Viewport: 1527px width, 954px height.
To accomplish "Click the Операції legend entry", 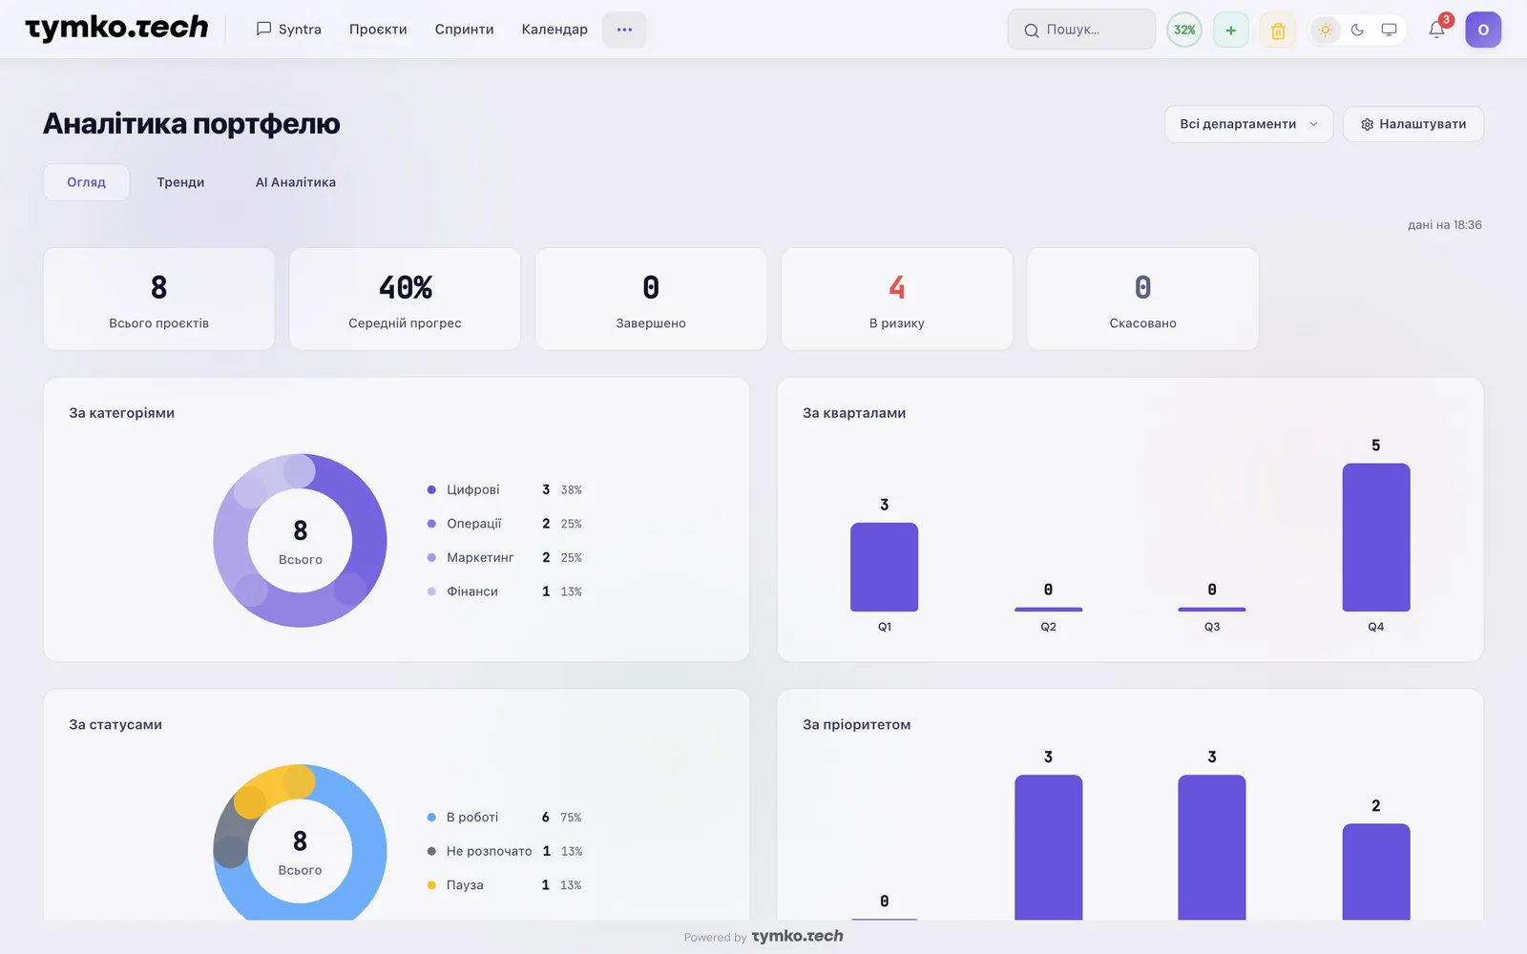I will click(x=505, y=524).
